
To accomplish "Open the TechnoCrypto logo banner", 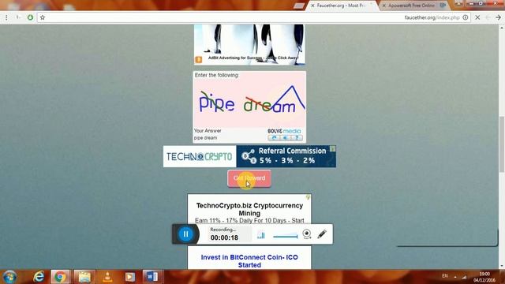I will pyautogui.click(x=200, y=156).
